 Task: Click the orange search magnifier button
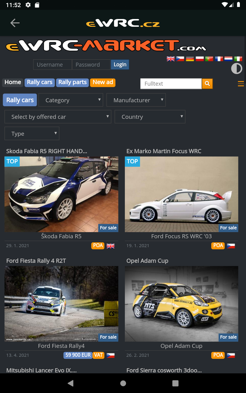pos(207,84)
